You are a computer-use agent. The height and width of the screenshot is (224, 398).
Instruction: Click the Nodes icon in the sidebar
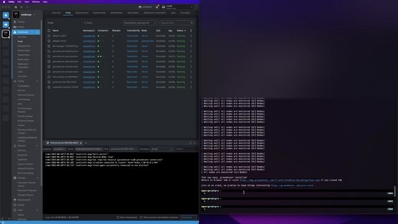pyautogui.click(x=15, y=27)
